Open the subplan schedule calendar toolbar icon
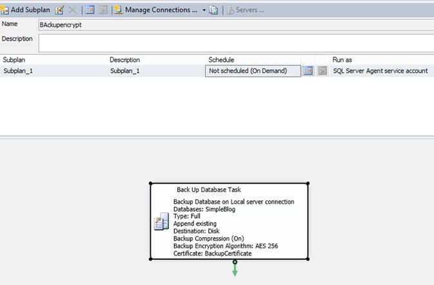Screen dimensions: 434x285 90,10
